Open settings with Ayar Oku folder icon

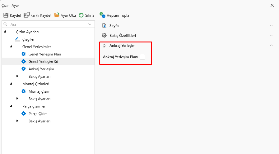point(57,15)
